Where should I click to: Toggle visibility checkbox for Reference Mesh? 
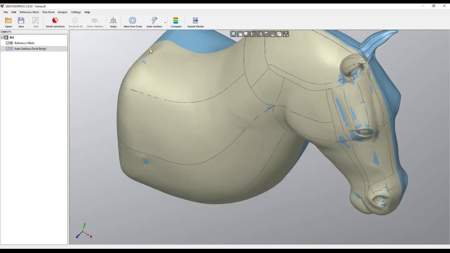pos(7,43)
